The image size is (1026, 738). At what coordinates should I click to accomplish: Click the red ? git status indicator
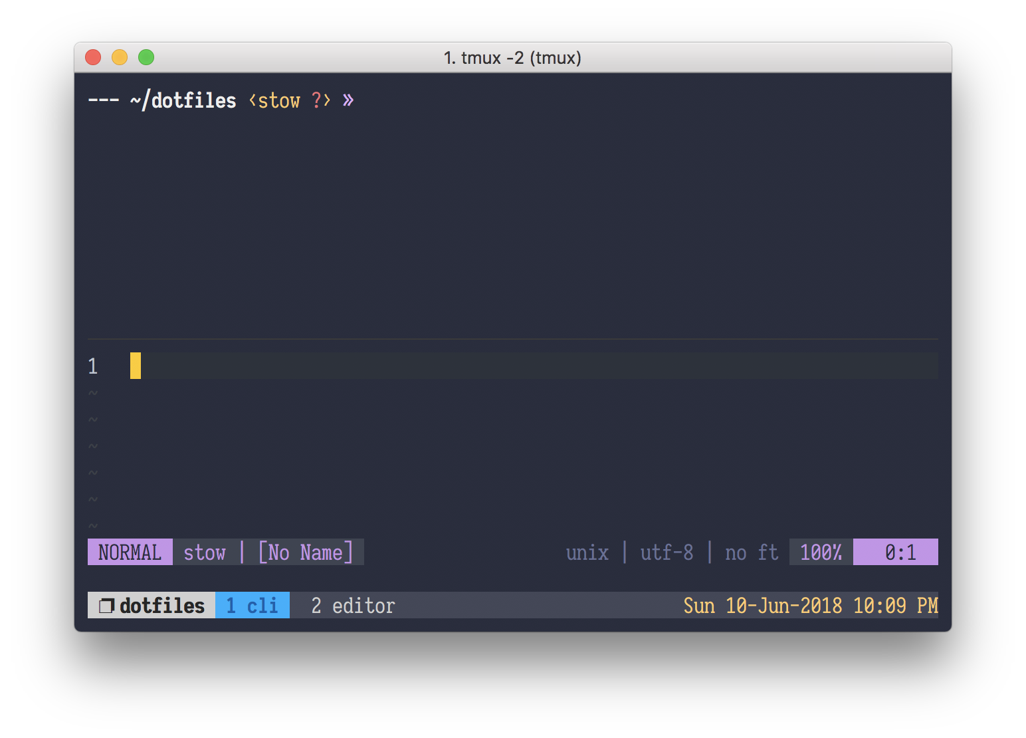pos(316,100)
